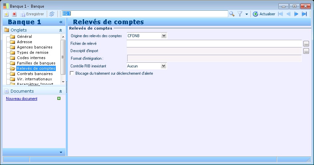
Task: Go to the next record arrow
Action: point(296,14)
